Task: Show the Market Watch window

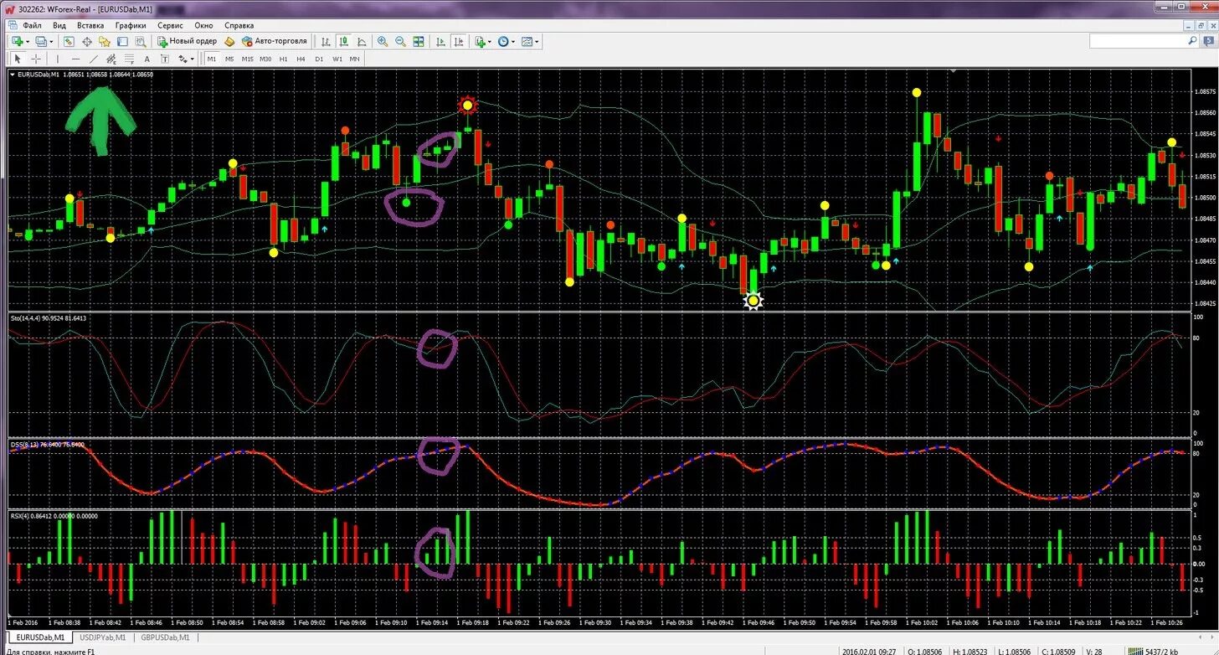Action: pos(69,41)
